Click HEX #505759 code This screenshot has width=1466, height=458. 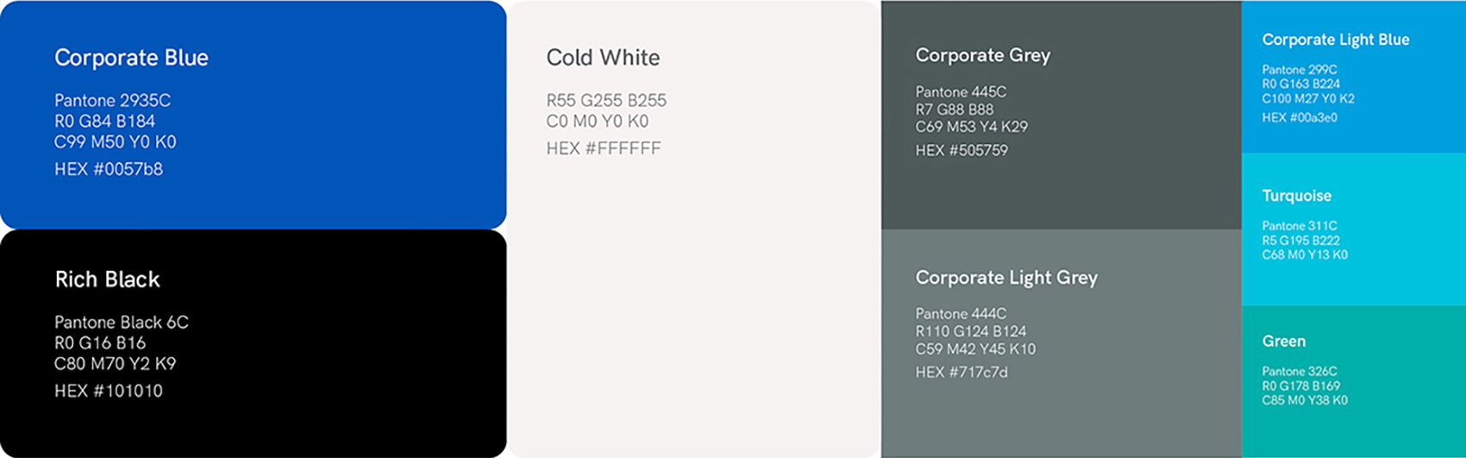tap(962, 150)
